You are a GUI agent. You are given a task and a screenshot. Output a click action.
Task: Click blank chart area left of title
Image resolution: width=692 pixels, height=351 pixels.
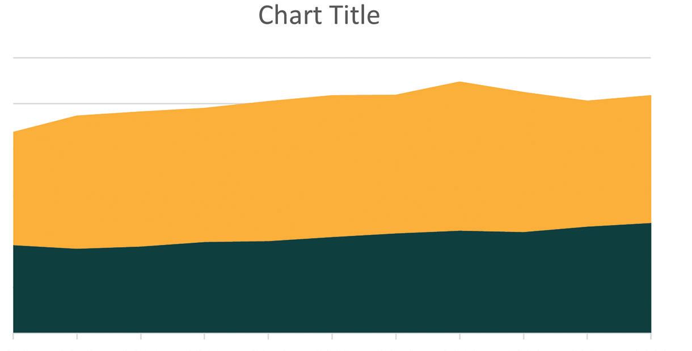pyautogui.click(x=113, y=17)
